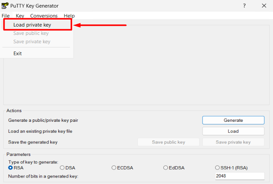Open the Help menu
Viewport: 273px width, 184px height.
pyautogui.click(x=69, y=16)
